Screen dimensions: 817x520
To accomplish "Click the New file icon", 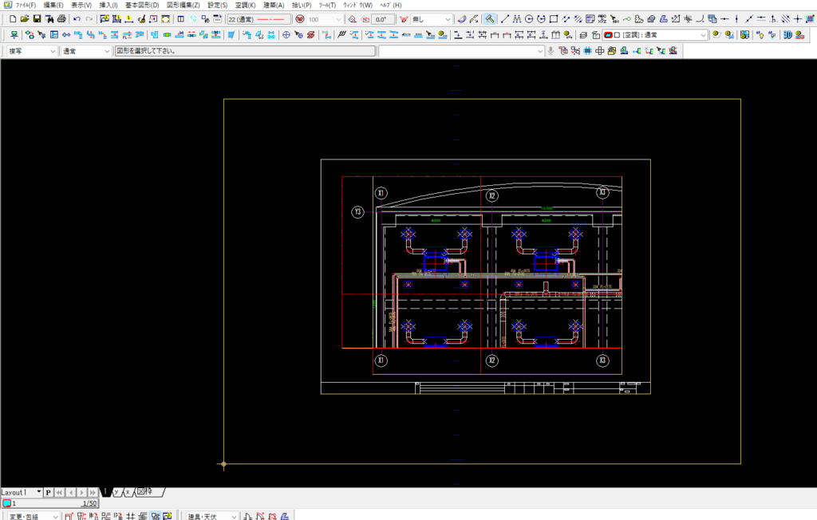I will coord(12,18).
